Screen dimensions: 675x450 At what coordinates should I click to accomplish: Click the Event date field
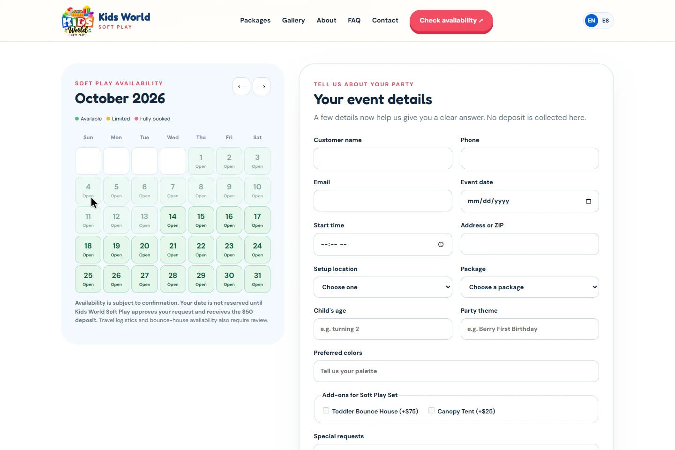530,201
